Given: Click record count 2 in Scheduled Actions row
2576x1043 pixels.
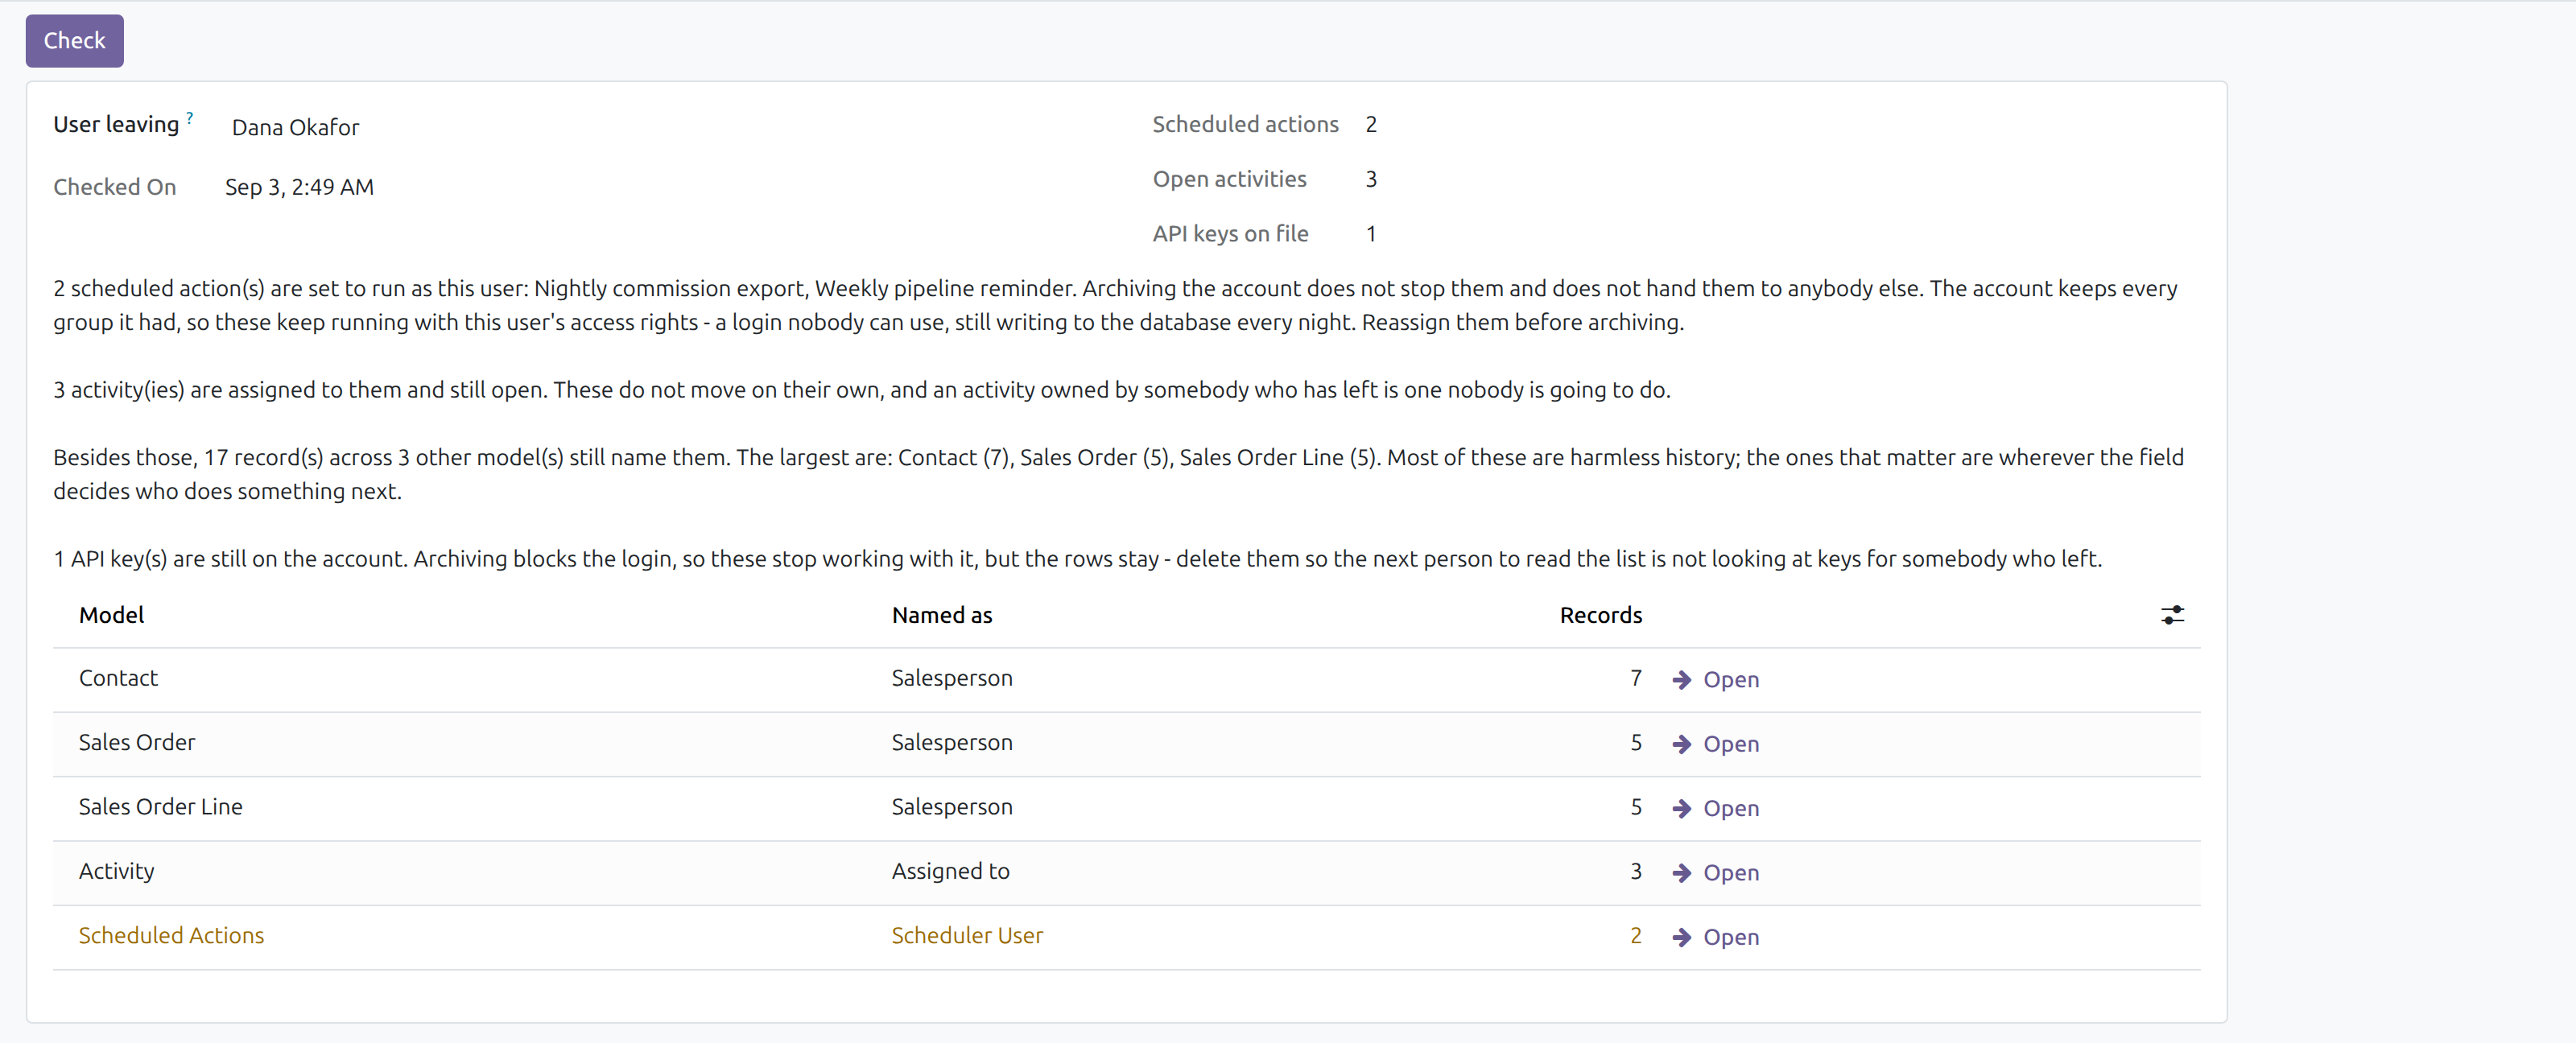Looking at the screenshot, I should click(x=1636, y=935).
